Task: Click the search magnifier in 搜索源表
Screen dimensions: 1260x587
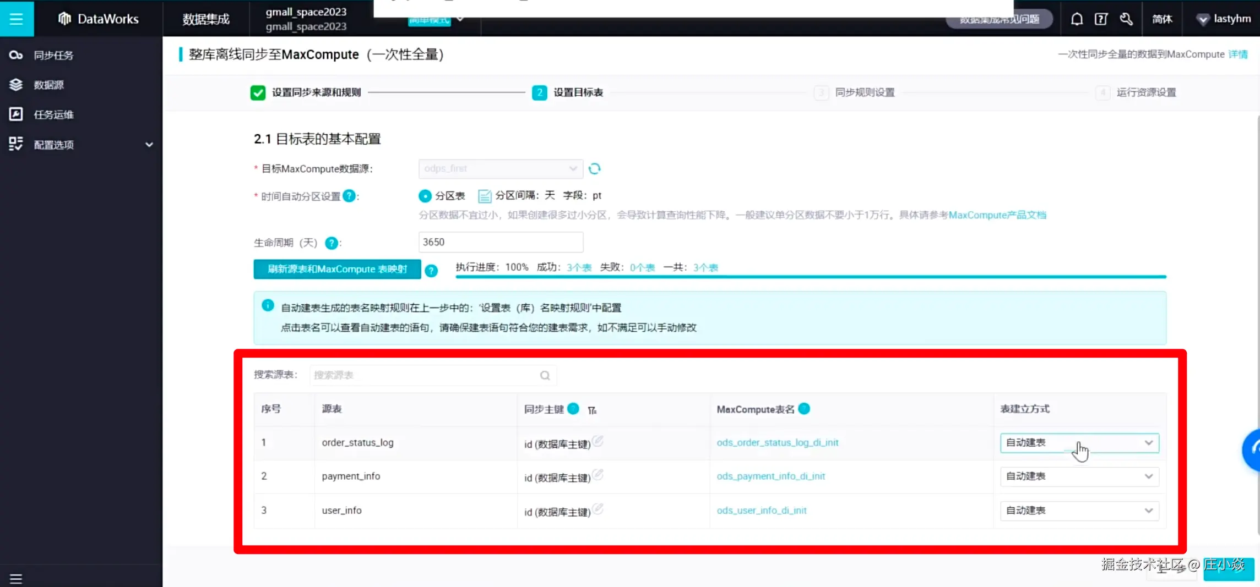Action: 545,375
